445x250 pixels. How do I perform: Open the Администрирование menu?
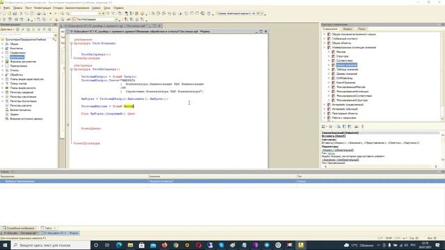tap(77, 8)
